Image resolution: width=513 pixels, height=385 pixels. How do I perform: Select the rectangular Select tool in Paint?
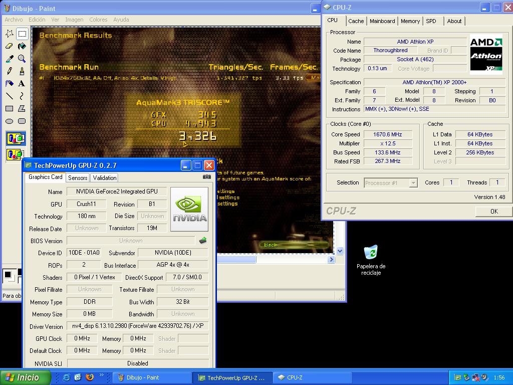pyautogui.click(x=22, y=34)
